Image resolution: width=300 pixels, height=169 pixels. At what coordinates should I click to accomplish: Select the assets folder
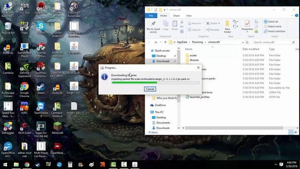pyautogui.click(x=191, y=55)
